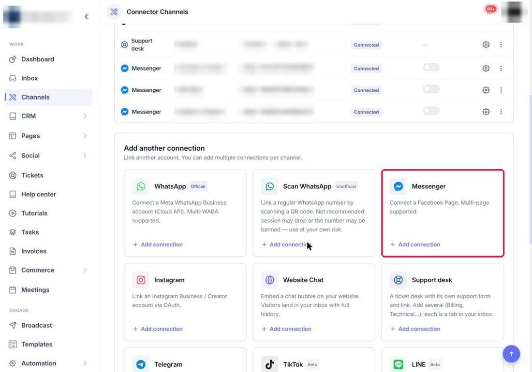Click the Website Chat globe icon
532x372 pixels.
click(270, 280)
